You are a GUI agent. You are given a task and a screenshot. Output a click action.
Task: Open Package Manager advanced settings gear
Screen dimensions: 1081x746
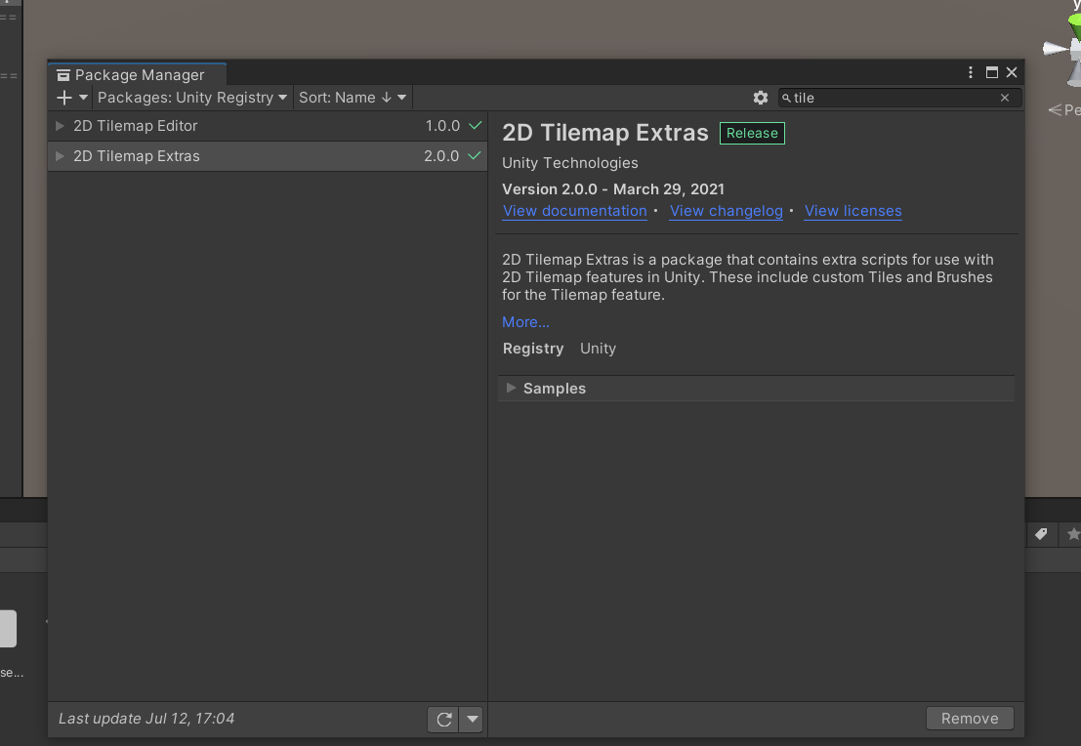click(x=761, y=98)
